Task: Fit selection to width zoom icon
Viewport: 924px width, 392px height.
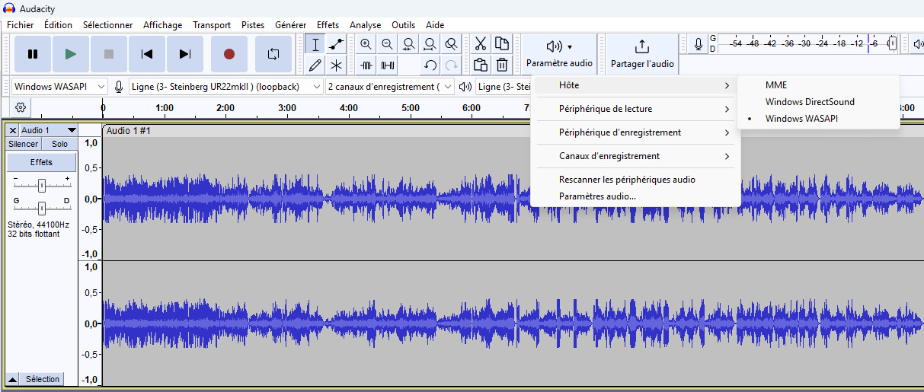Action: pos(409,44)
